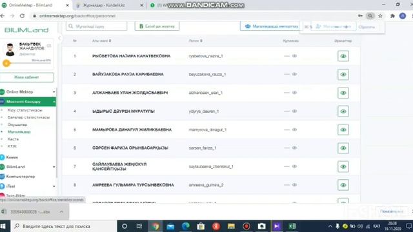
Task: Open Кесте sidebar item
Action: 13,139
